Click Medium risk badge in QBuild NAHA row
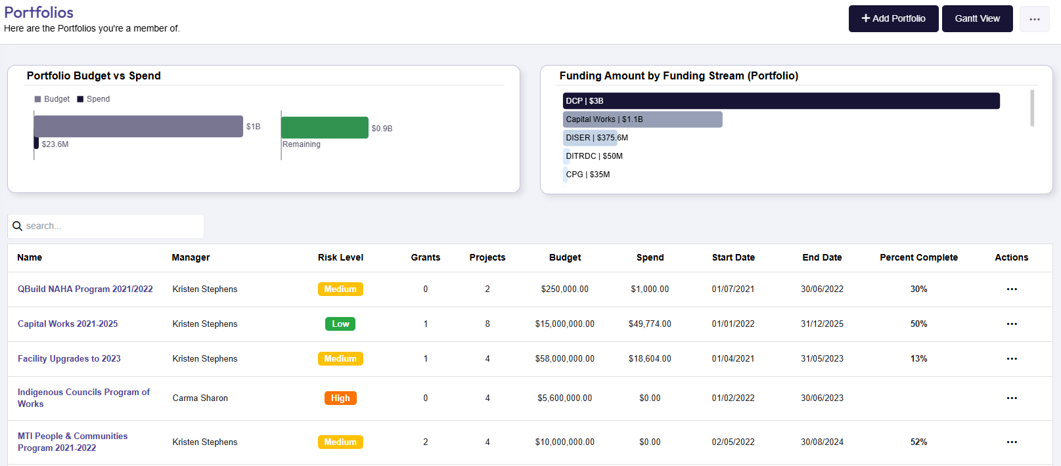Viewport: 1061px width, 466px height. 340,289
